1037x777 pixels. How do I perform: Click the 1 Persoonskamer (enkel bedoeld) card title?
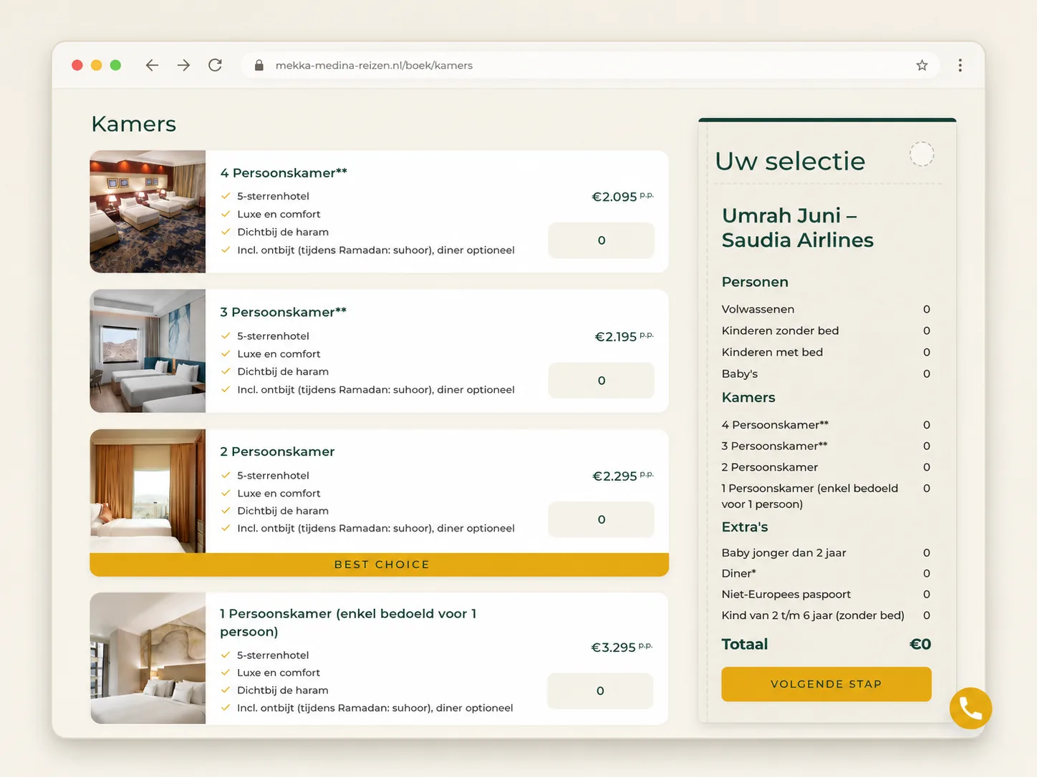coord(348,622)
